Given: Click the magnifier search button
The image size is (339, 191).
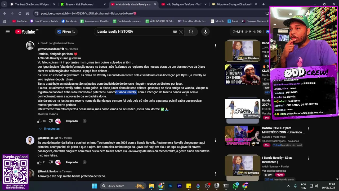Looking at the screenshot, I should pos(191,32).
